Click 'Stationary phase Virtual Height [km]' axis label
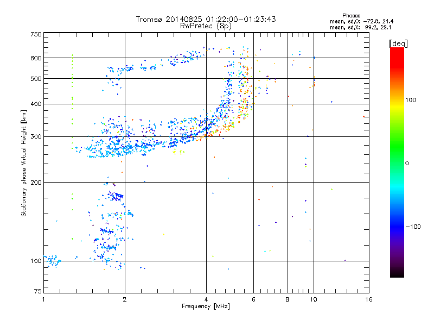Screen dimensions: 434x326 coord(24,163)
